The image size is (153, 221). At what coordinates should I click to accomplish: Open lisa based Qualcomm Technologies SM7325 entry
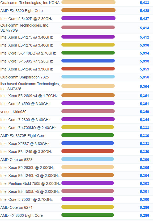click(30, 86)
